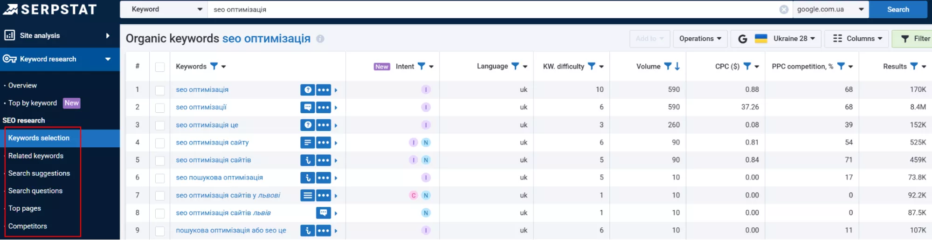Tick the checkbox for row 2

coord(160,108)
